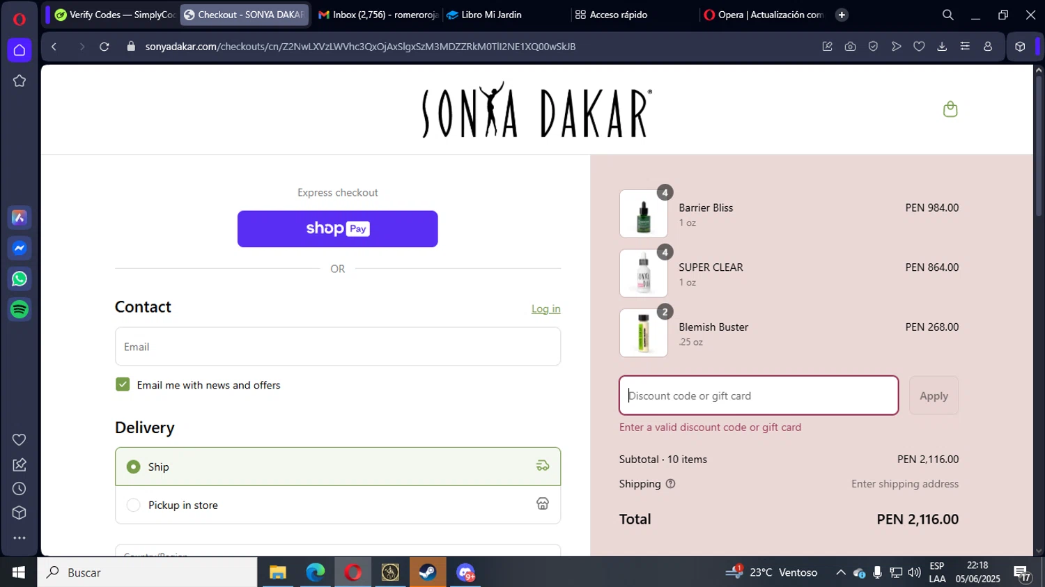
Task: Open the ad blocker shield icon
Action: 873,47
